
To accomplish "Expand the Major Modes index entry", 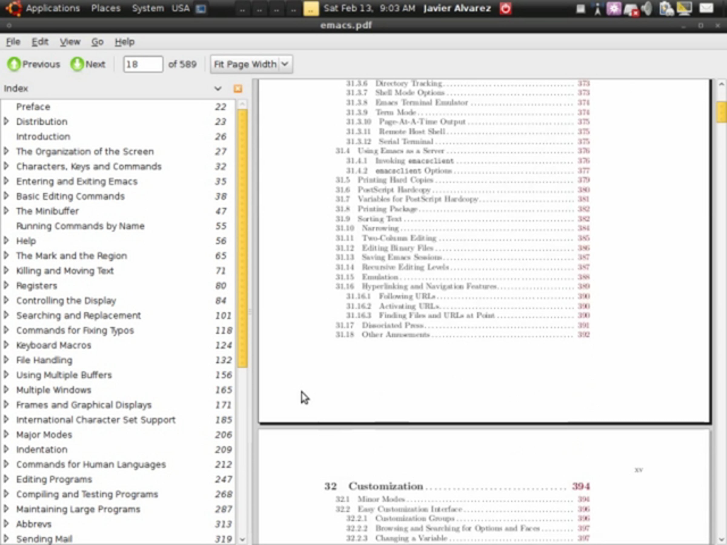I will click(x=6, y=434).
